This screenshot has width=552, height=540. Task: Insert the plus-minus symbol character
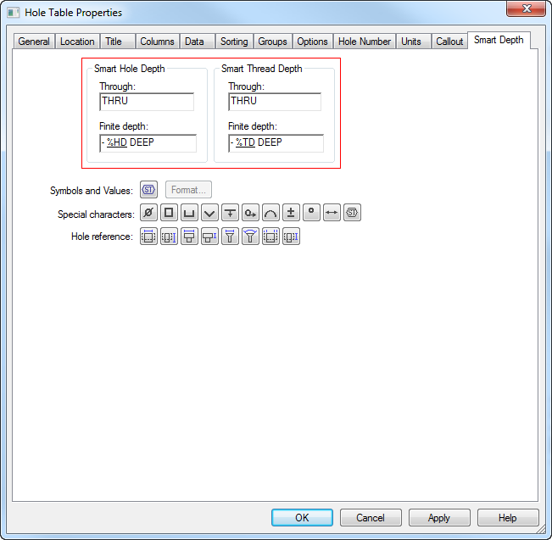pos(292,214)
